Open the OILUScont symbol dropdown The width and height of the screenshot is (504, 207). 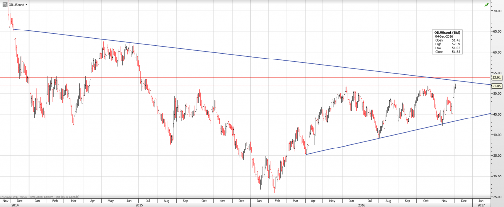coord(26,5)
